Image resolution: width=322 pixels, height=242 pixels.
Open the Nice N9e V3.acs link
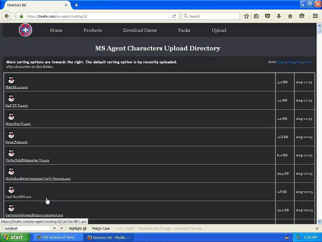click(18, 124)
